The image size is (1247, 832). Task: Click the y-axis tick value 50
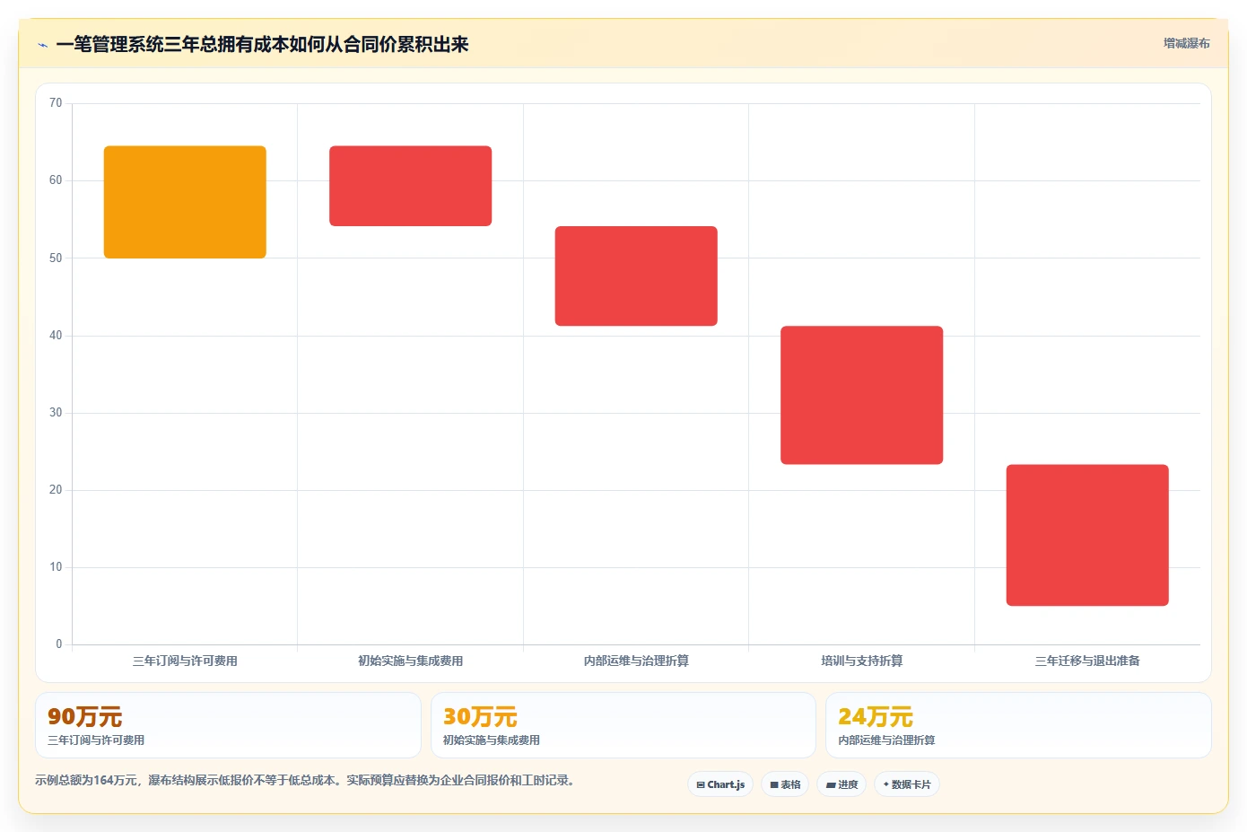[56, 258]
